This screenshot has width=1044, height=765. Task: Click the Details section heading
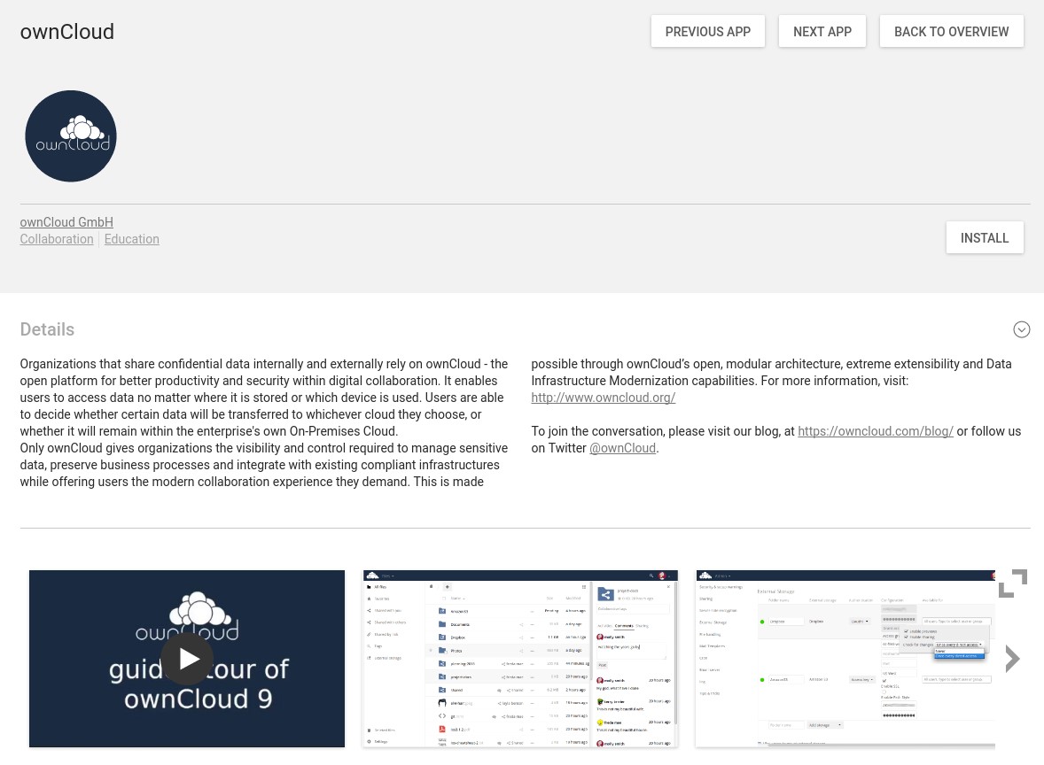(47, 329)
